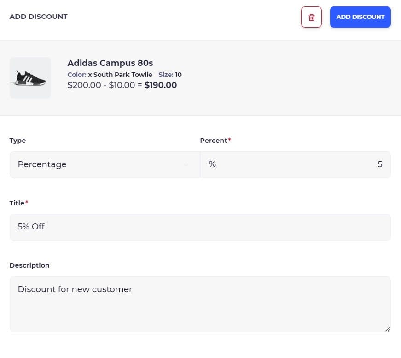Screen dimensions: 401x358
Task: Click the $190.00 final price text
Action: (x=161, y=85)
